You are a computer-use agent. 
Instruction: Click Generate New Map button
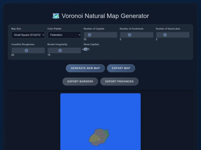[85, 68]
